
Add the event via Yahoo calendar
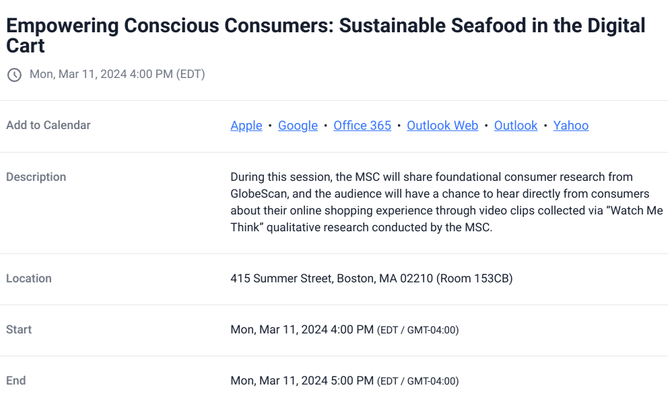click(x=570, y=126)
